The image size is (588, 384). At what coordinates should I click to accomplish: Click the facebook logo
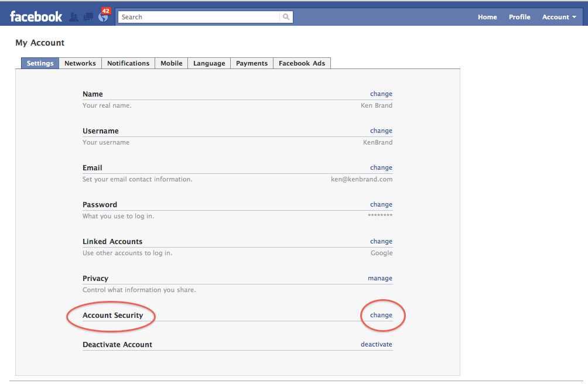coord(36,16)
